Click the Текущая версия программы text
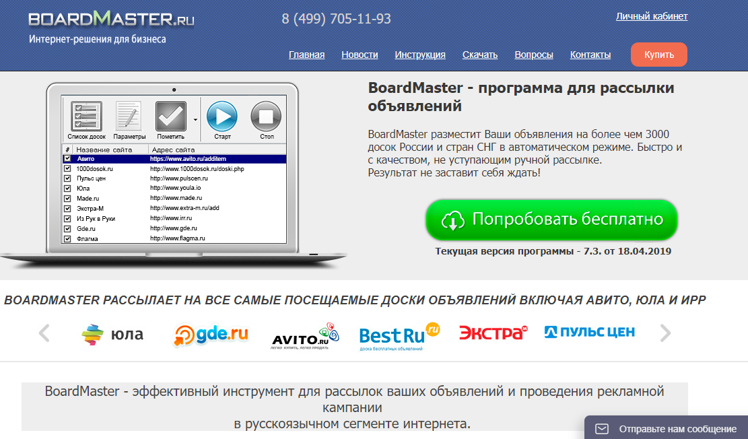Image resolution: width=748 pixels, height=439 pixels. [553, 251]
